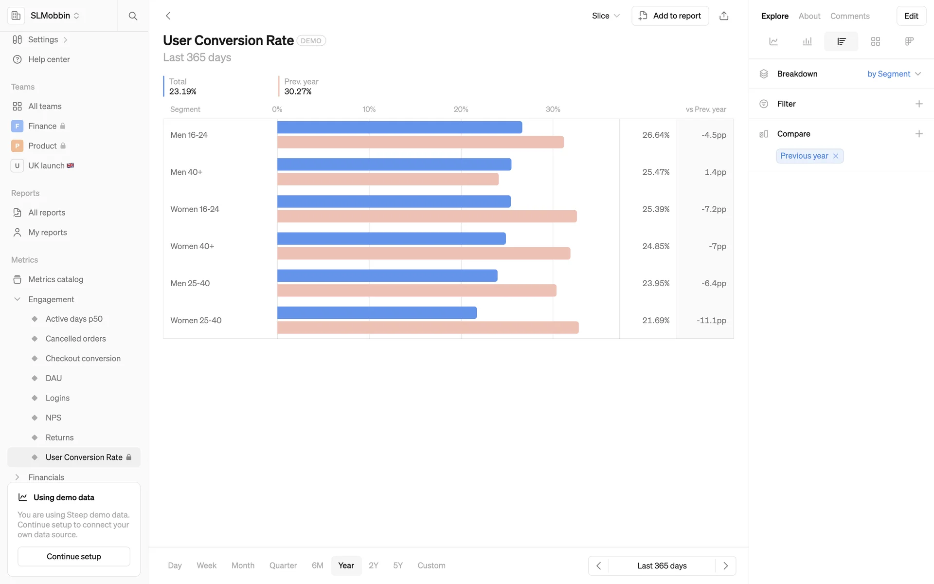Click the share/export upload icon
This screenshot has width=934, height=584.
[x=724, y=16]
